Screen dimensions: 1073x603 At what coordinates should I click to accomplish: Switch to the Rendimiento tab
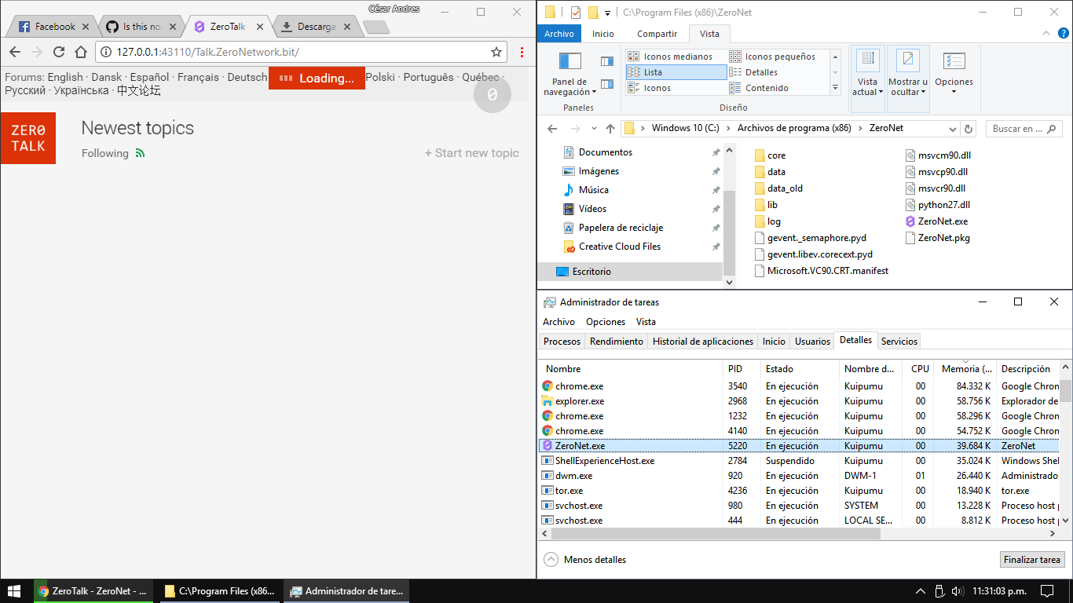(x=616, y=341)
